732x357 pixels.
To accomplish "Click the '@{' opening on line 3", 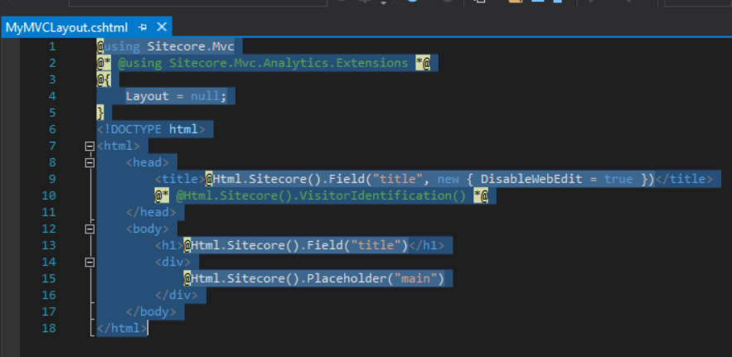I will click(104, 80).
